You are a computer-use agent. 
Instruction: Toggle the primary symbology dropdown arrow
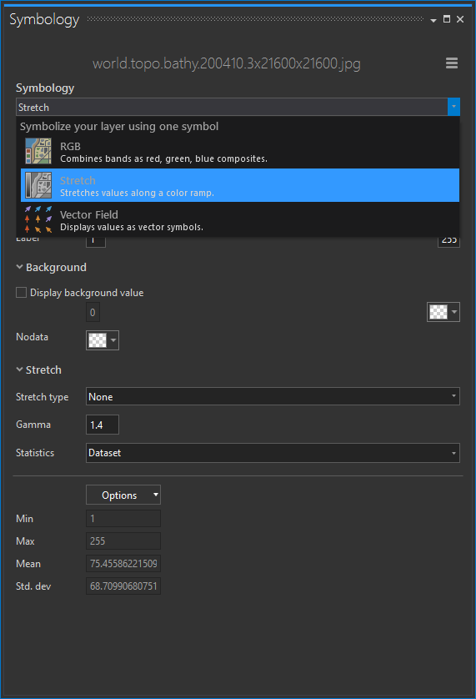[x=453, y=107]
